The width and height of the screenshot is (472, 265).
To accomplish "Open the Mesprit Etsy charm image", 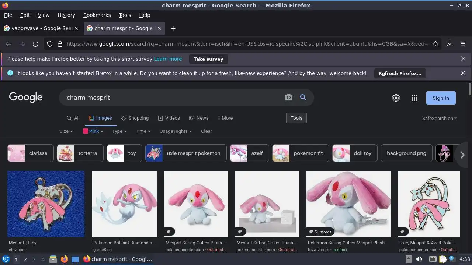I will point(46,204).
